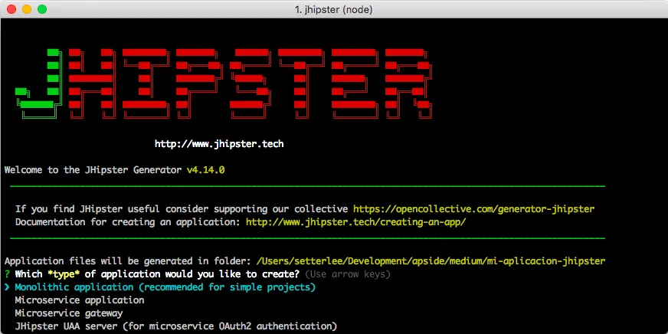Click 'Application files will be generated' text
The image size is (668, 334).
(128, 261)
